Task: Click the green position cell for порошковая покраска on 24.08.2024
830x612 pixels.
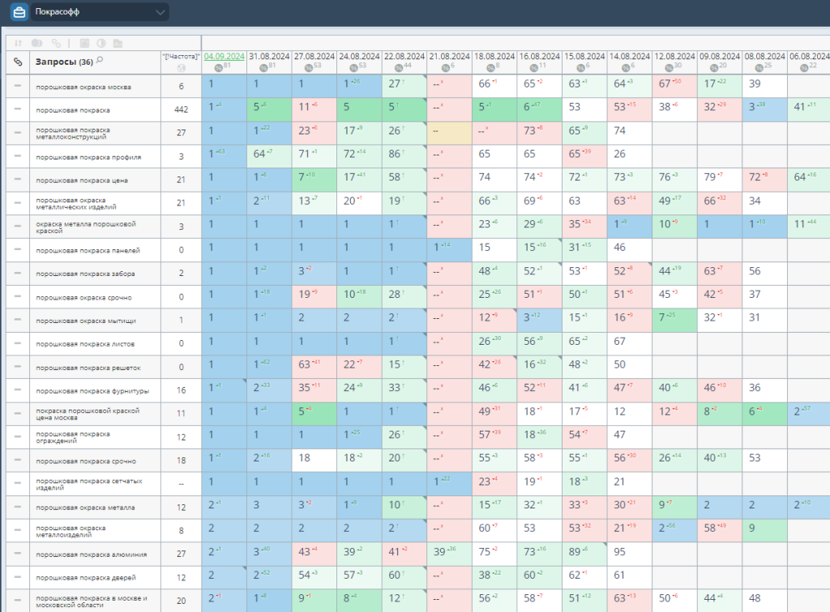Action: (359, 109)
